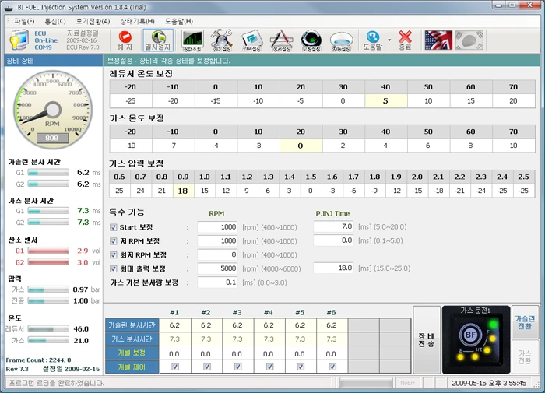
Task: Click the 최대 출력 보정 RPM field 5000
Action: pyautogui.click(x=217, y=268)
